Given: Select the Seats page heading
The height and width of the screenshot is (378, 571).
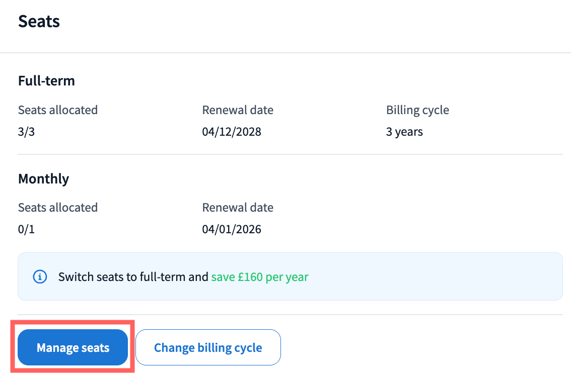Looking at the screenshot, I should click(39, 22).
